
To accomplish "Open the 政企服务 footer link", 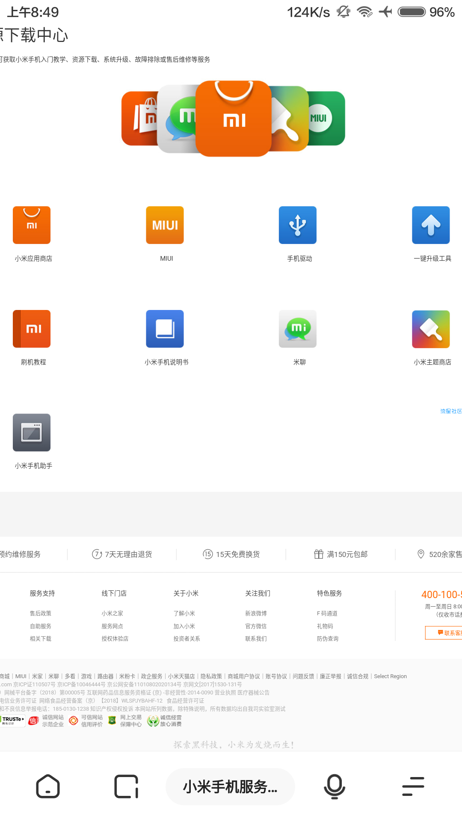I will coord(151,676).
